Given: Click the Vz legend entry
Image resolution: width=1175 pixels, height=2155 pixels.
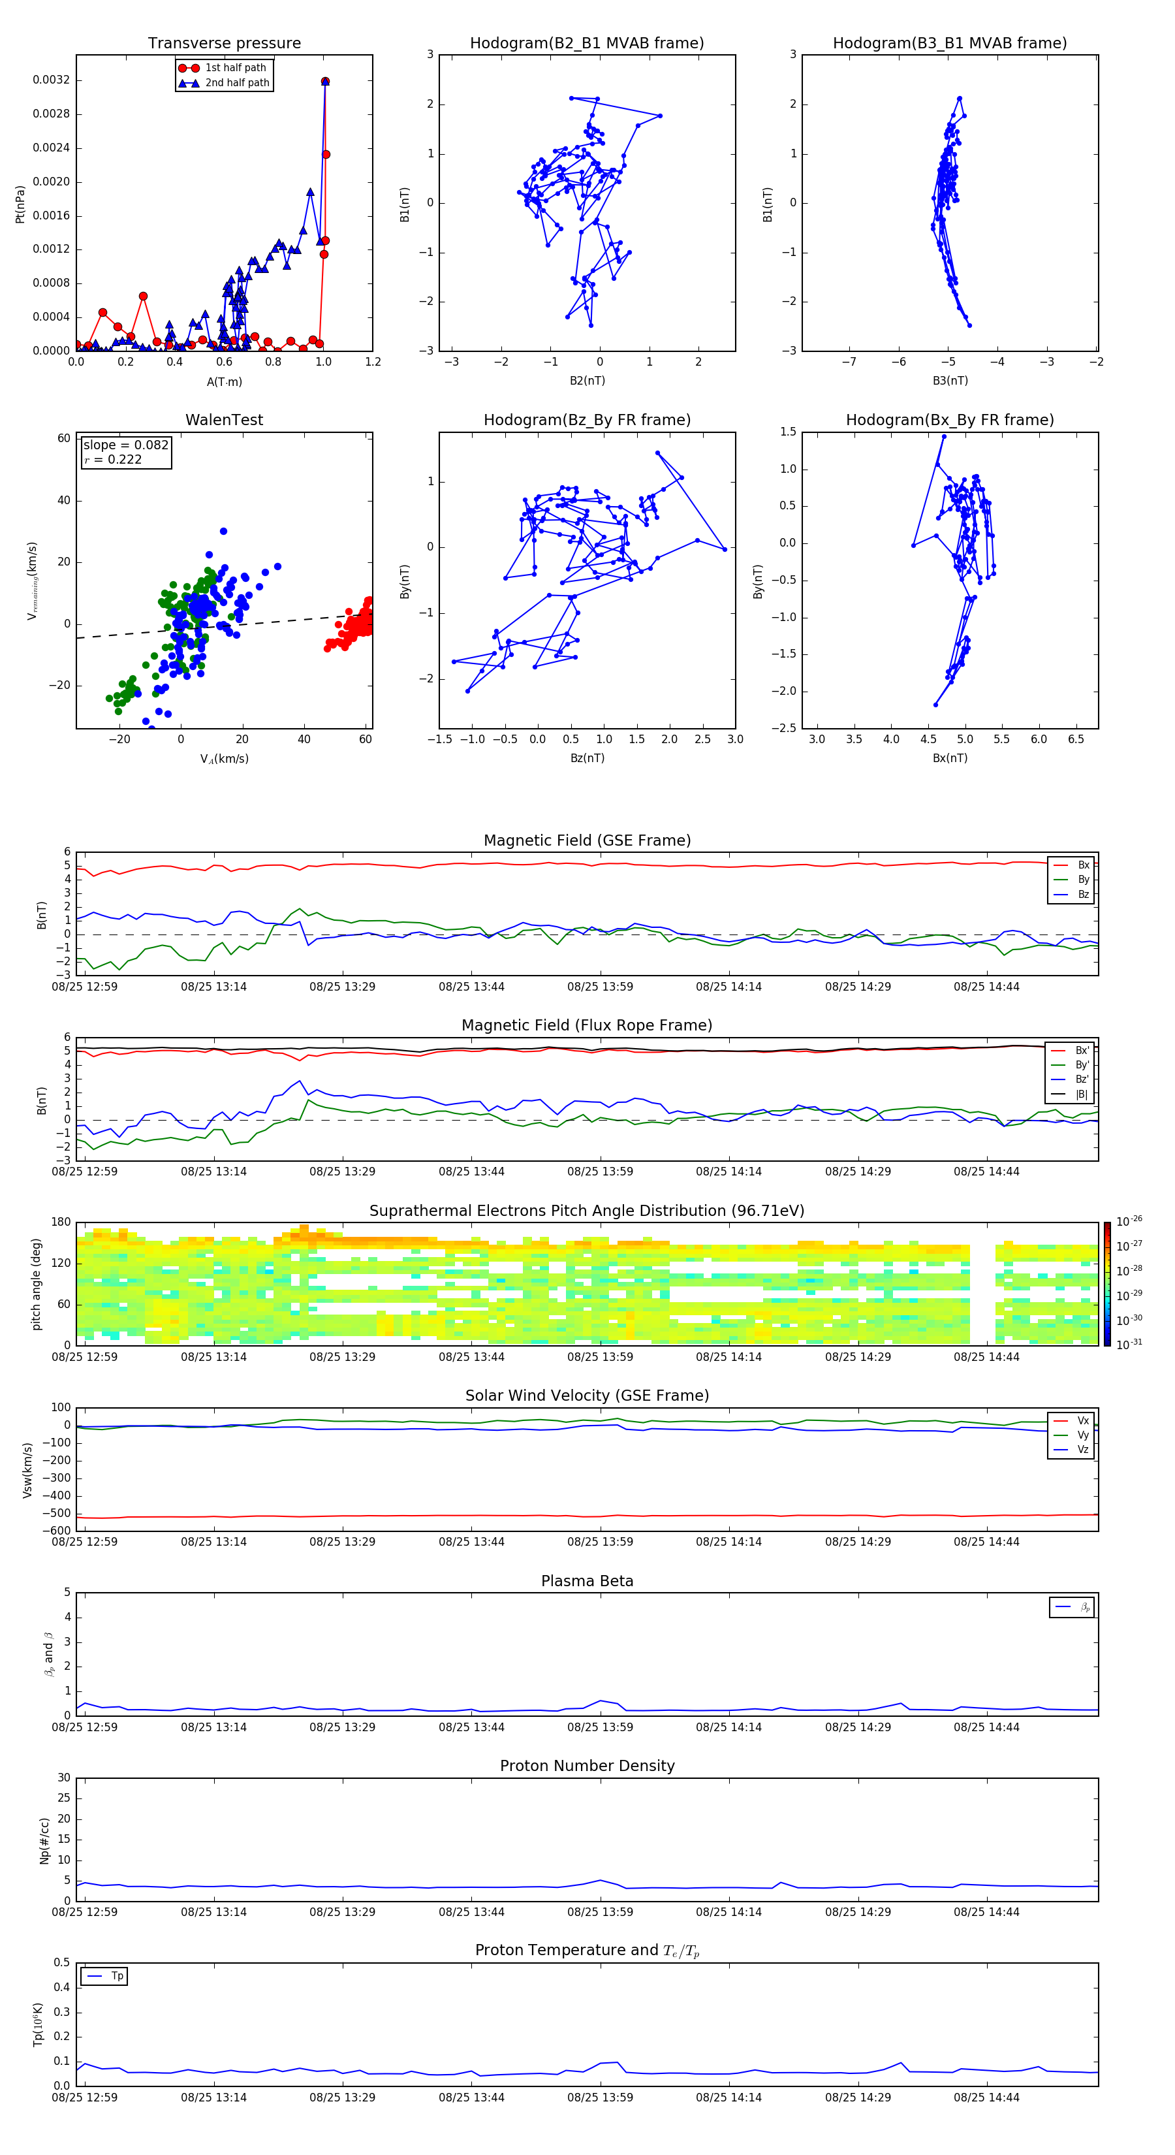Looking at the screenshot, I should tap(1071, 1450).
